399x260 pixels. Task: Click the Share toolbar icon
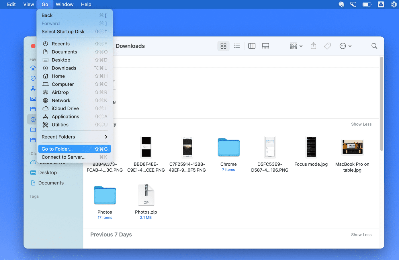pyautogui.click(x=313, y=46)
